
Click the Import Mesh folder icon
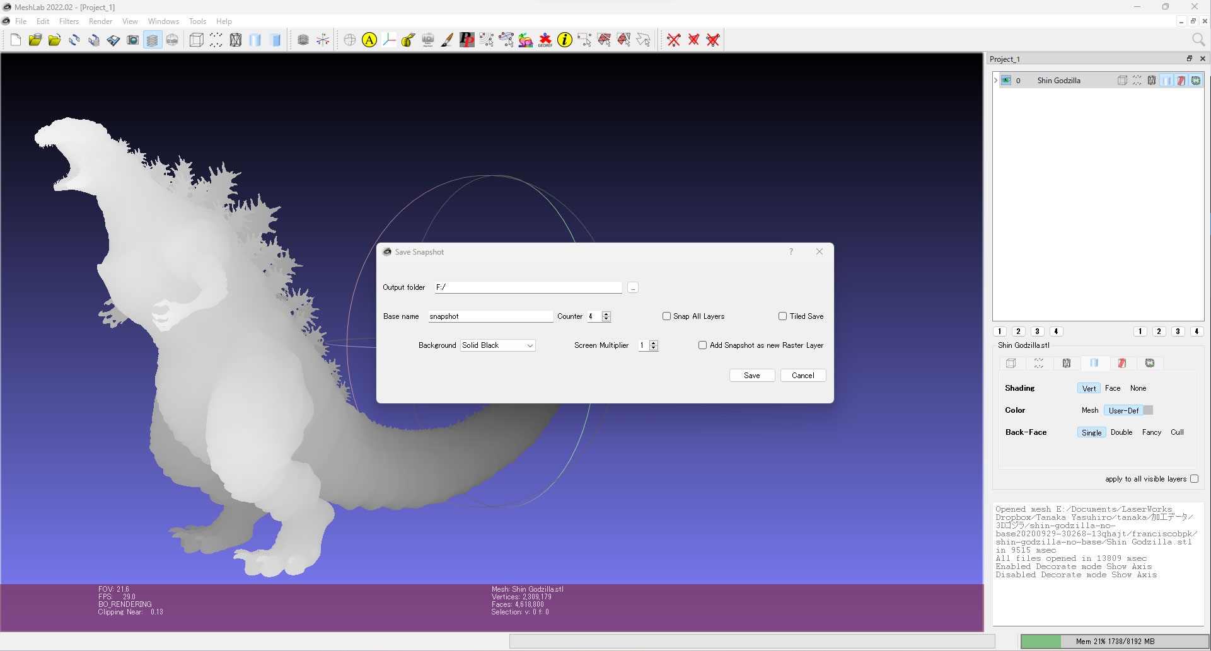click(55, 40)
